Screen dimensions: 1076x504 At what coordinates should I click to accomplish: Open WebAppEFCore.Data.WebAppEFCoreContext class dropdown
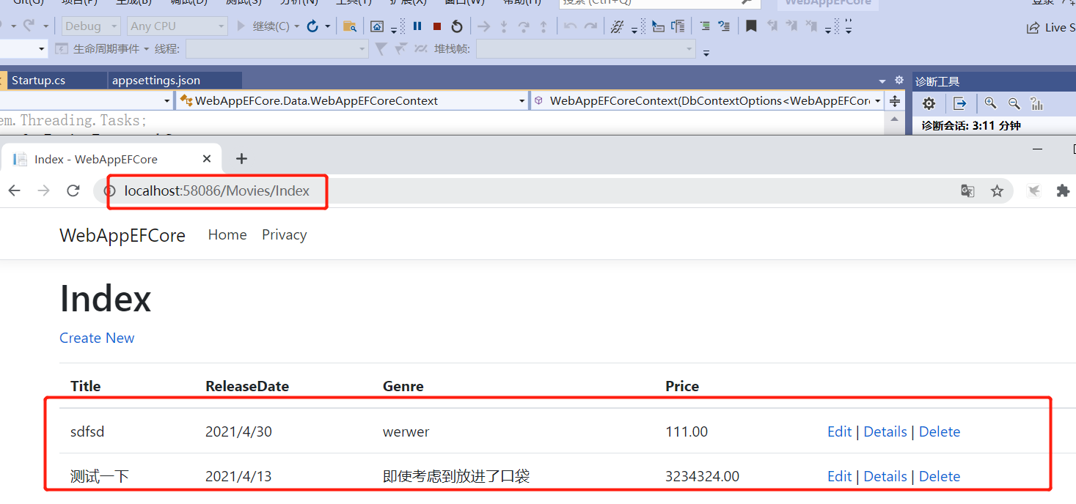[352, 101]
